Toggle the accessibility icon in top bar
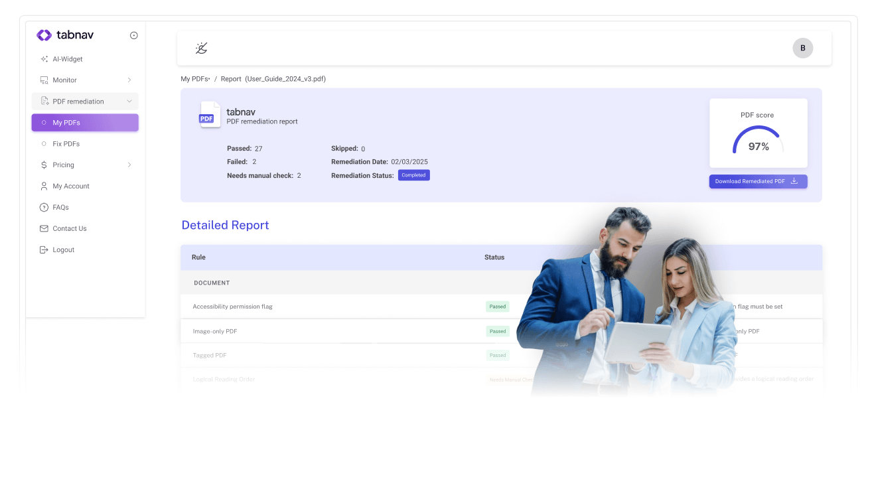 click(202, 48)
